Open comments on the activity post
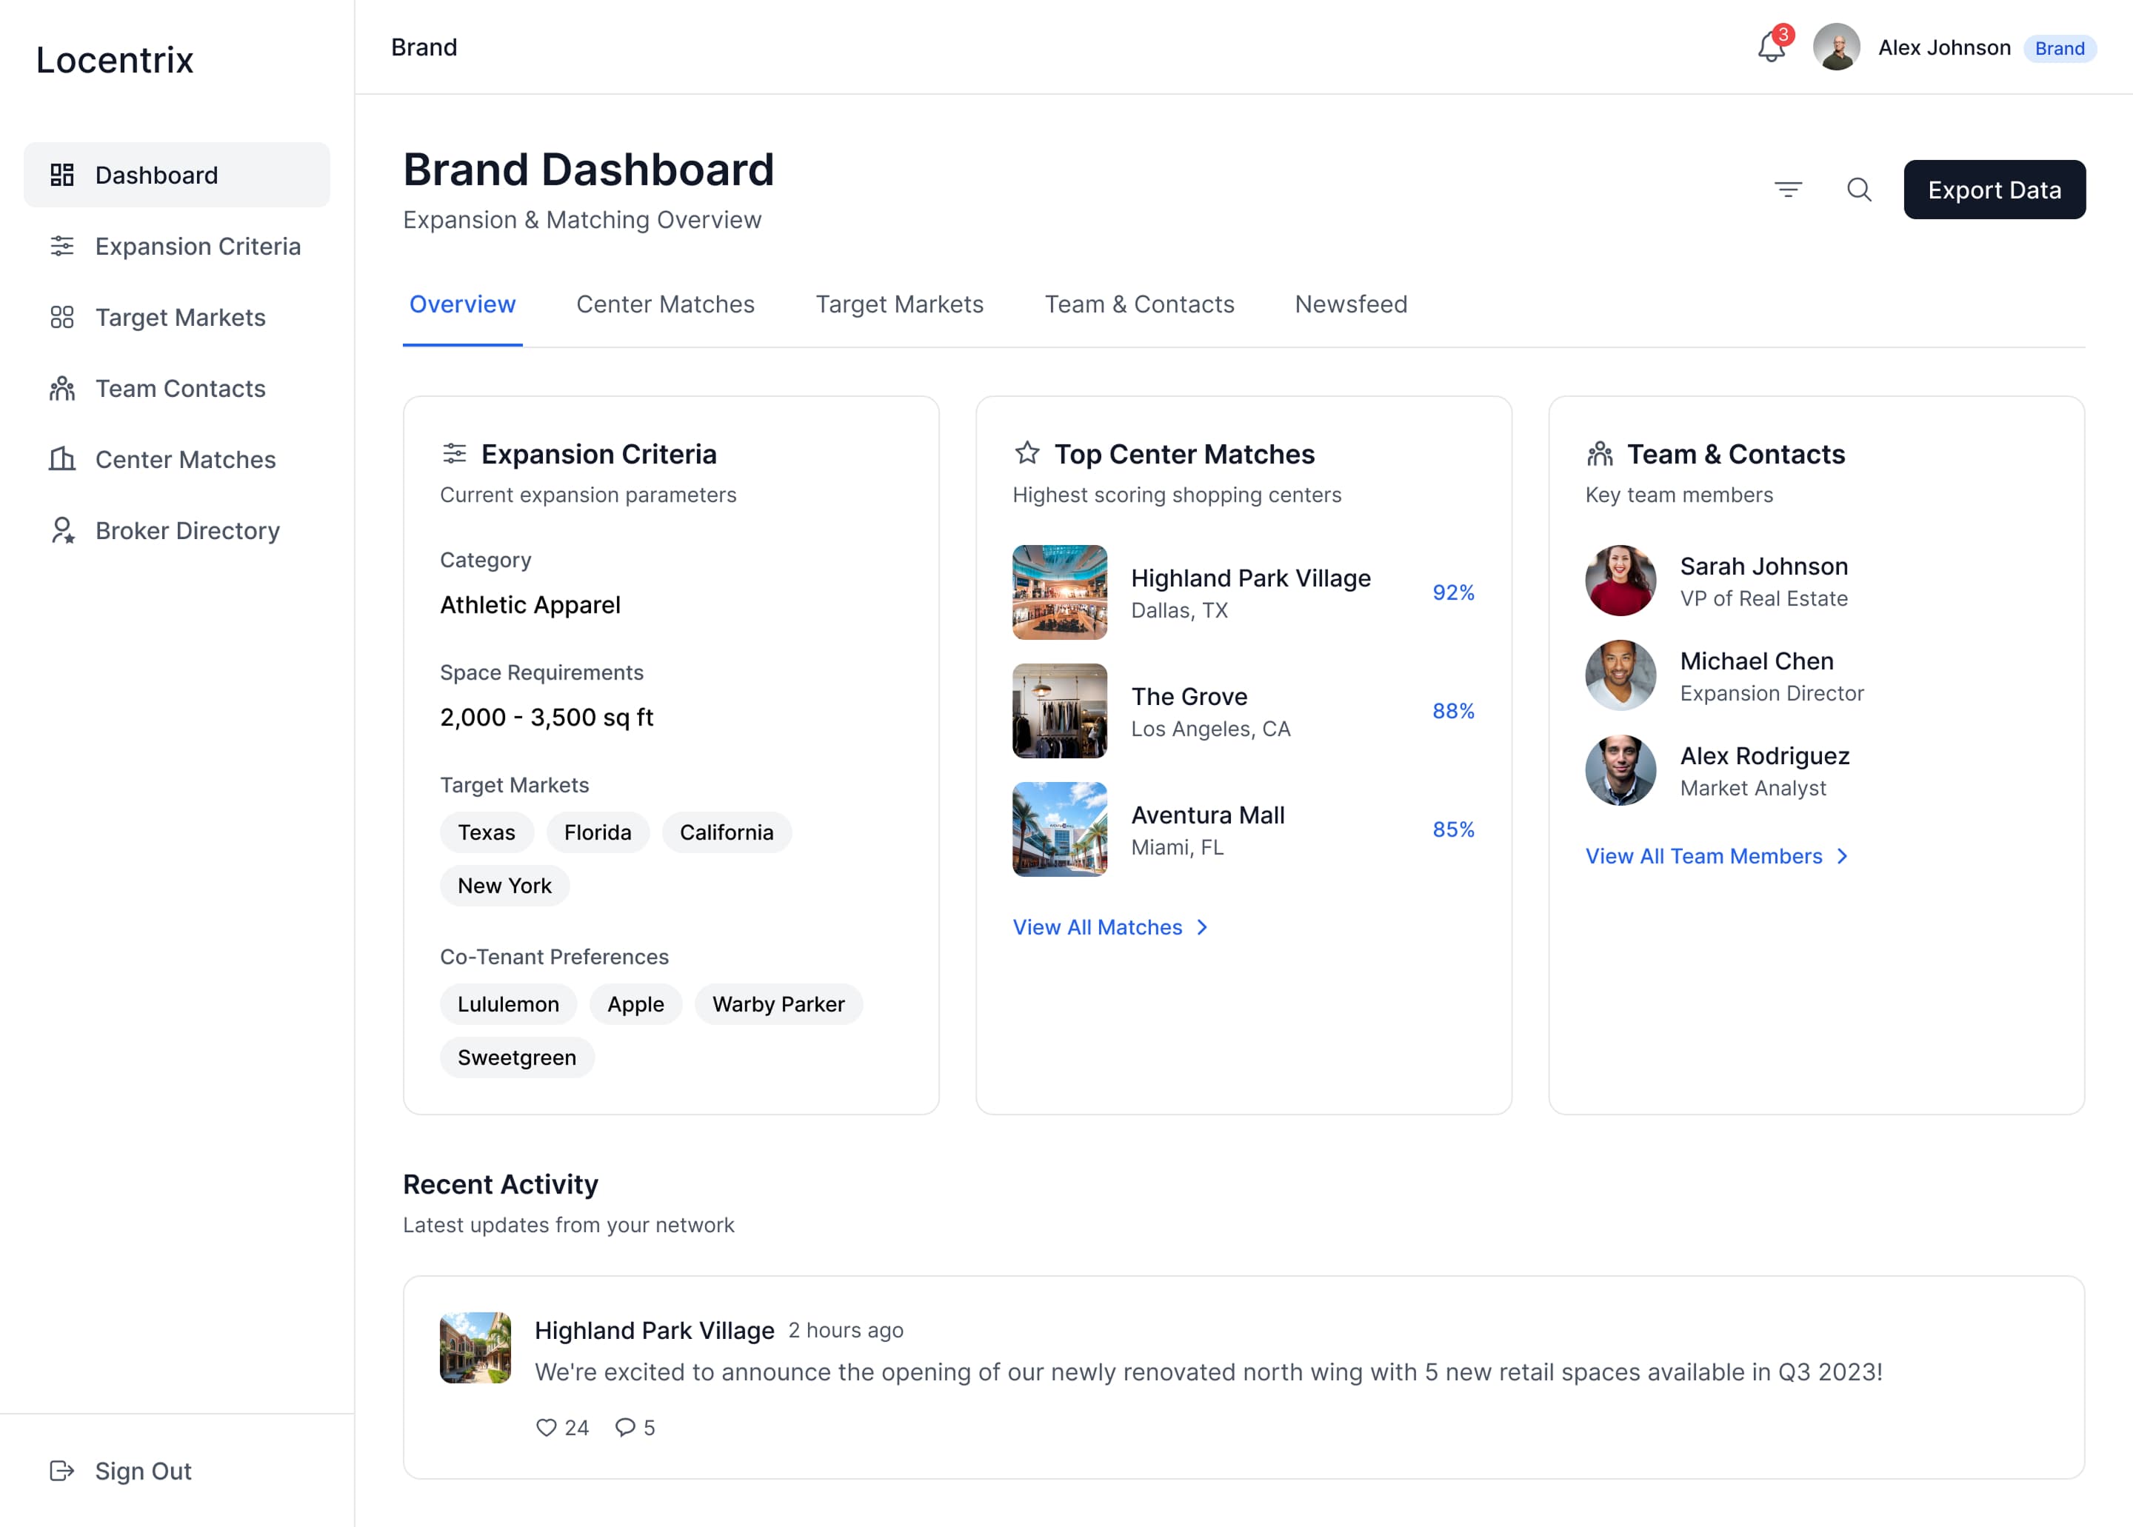Viewport: 2133px width, 1527px height. click(625, 1427)
